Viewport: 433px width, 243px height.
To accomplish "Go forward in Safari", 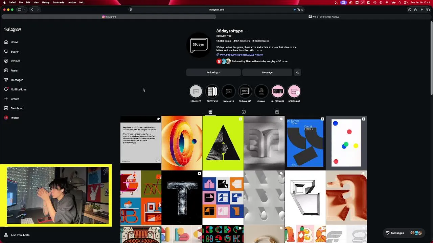I will [x=38, y=9].
